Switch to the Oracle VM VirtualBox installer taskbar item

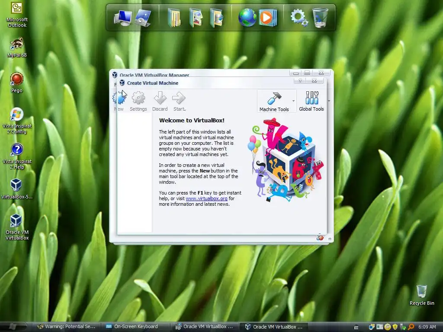click(205, 327)
